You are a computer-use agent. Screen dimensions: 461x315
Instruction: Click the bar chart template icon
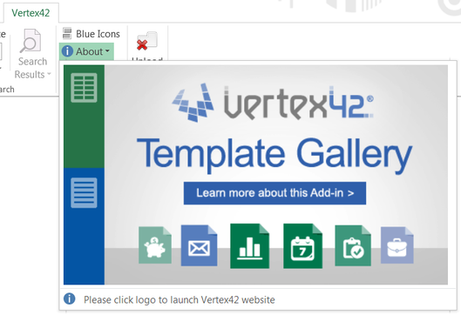coord(249,246)
